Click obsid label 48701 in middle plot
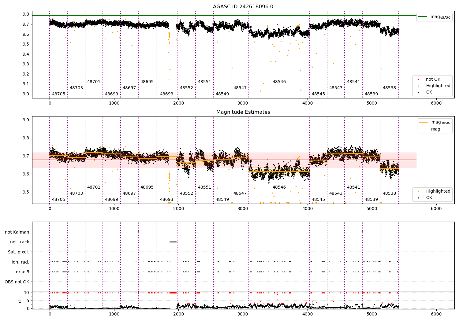459x321 pixels. pos(94,187)
